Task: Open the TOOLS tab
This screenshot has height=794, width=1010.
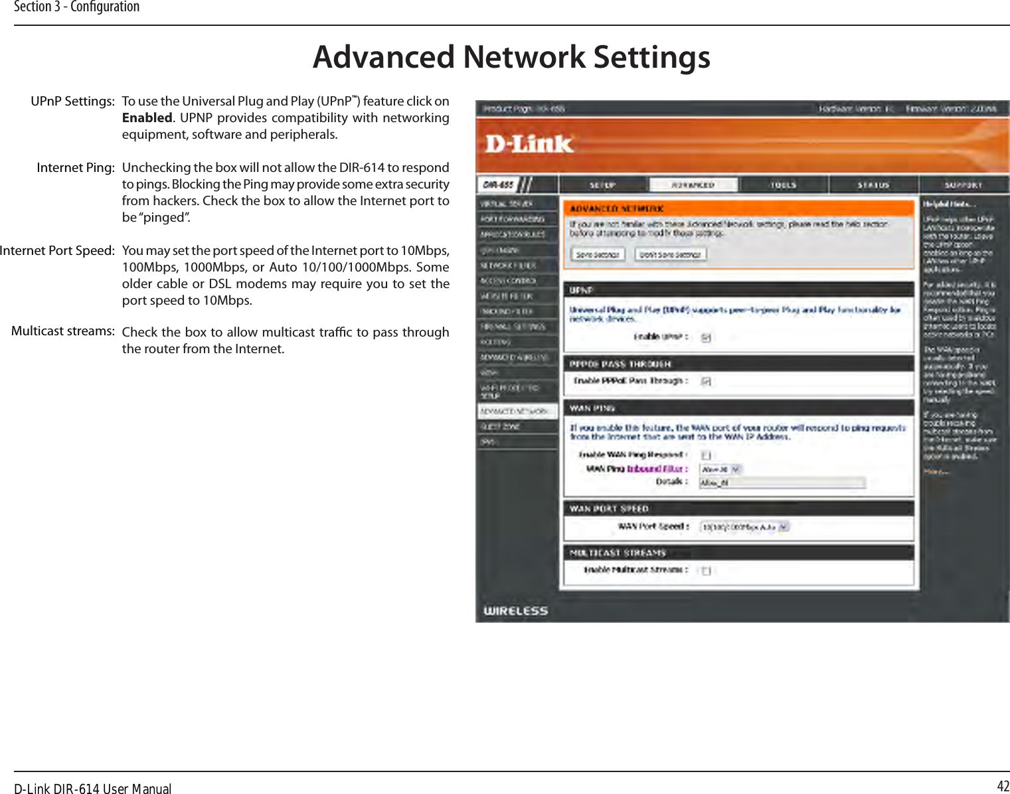Action: [783, 185]
